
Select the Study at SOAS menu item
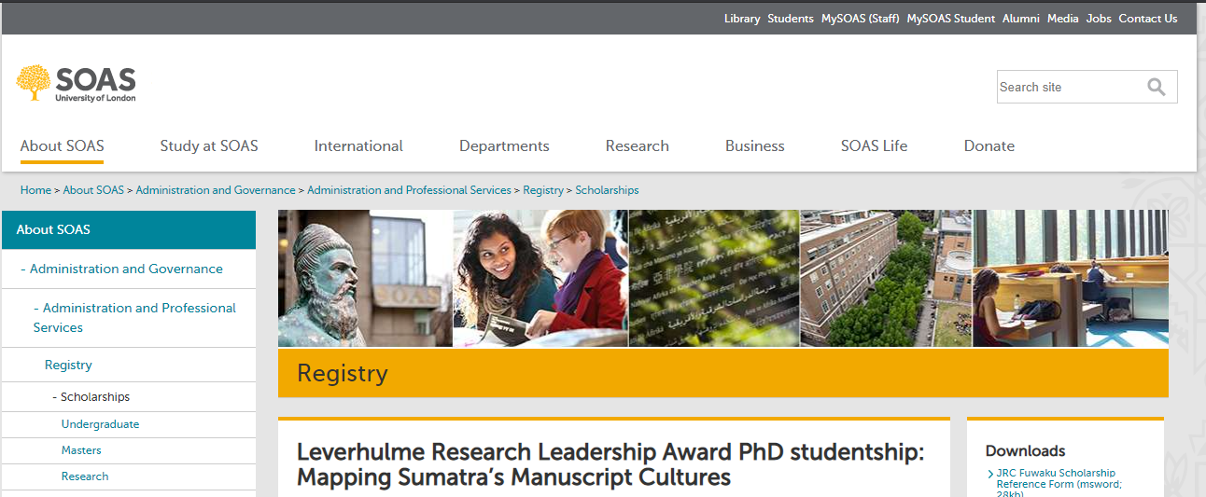[209, 145]
